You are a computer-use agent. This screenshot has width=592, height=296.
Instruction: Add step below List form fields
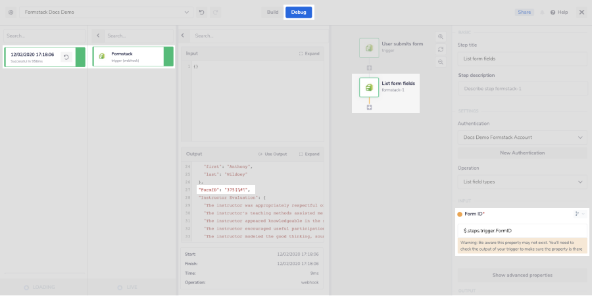[369, 107]
